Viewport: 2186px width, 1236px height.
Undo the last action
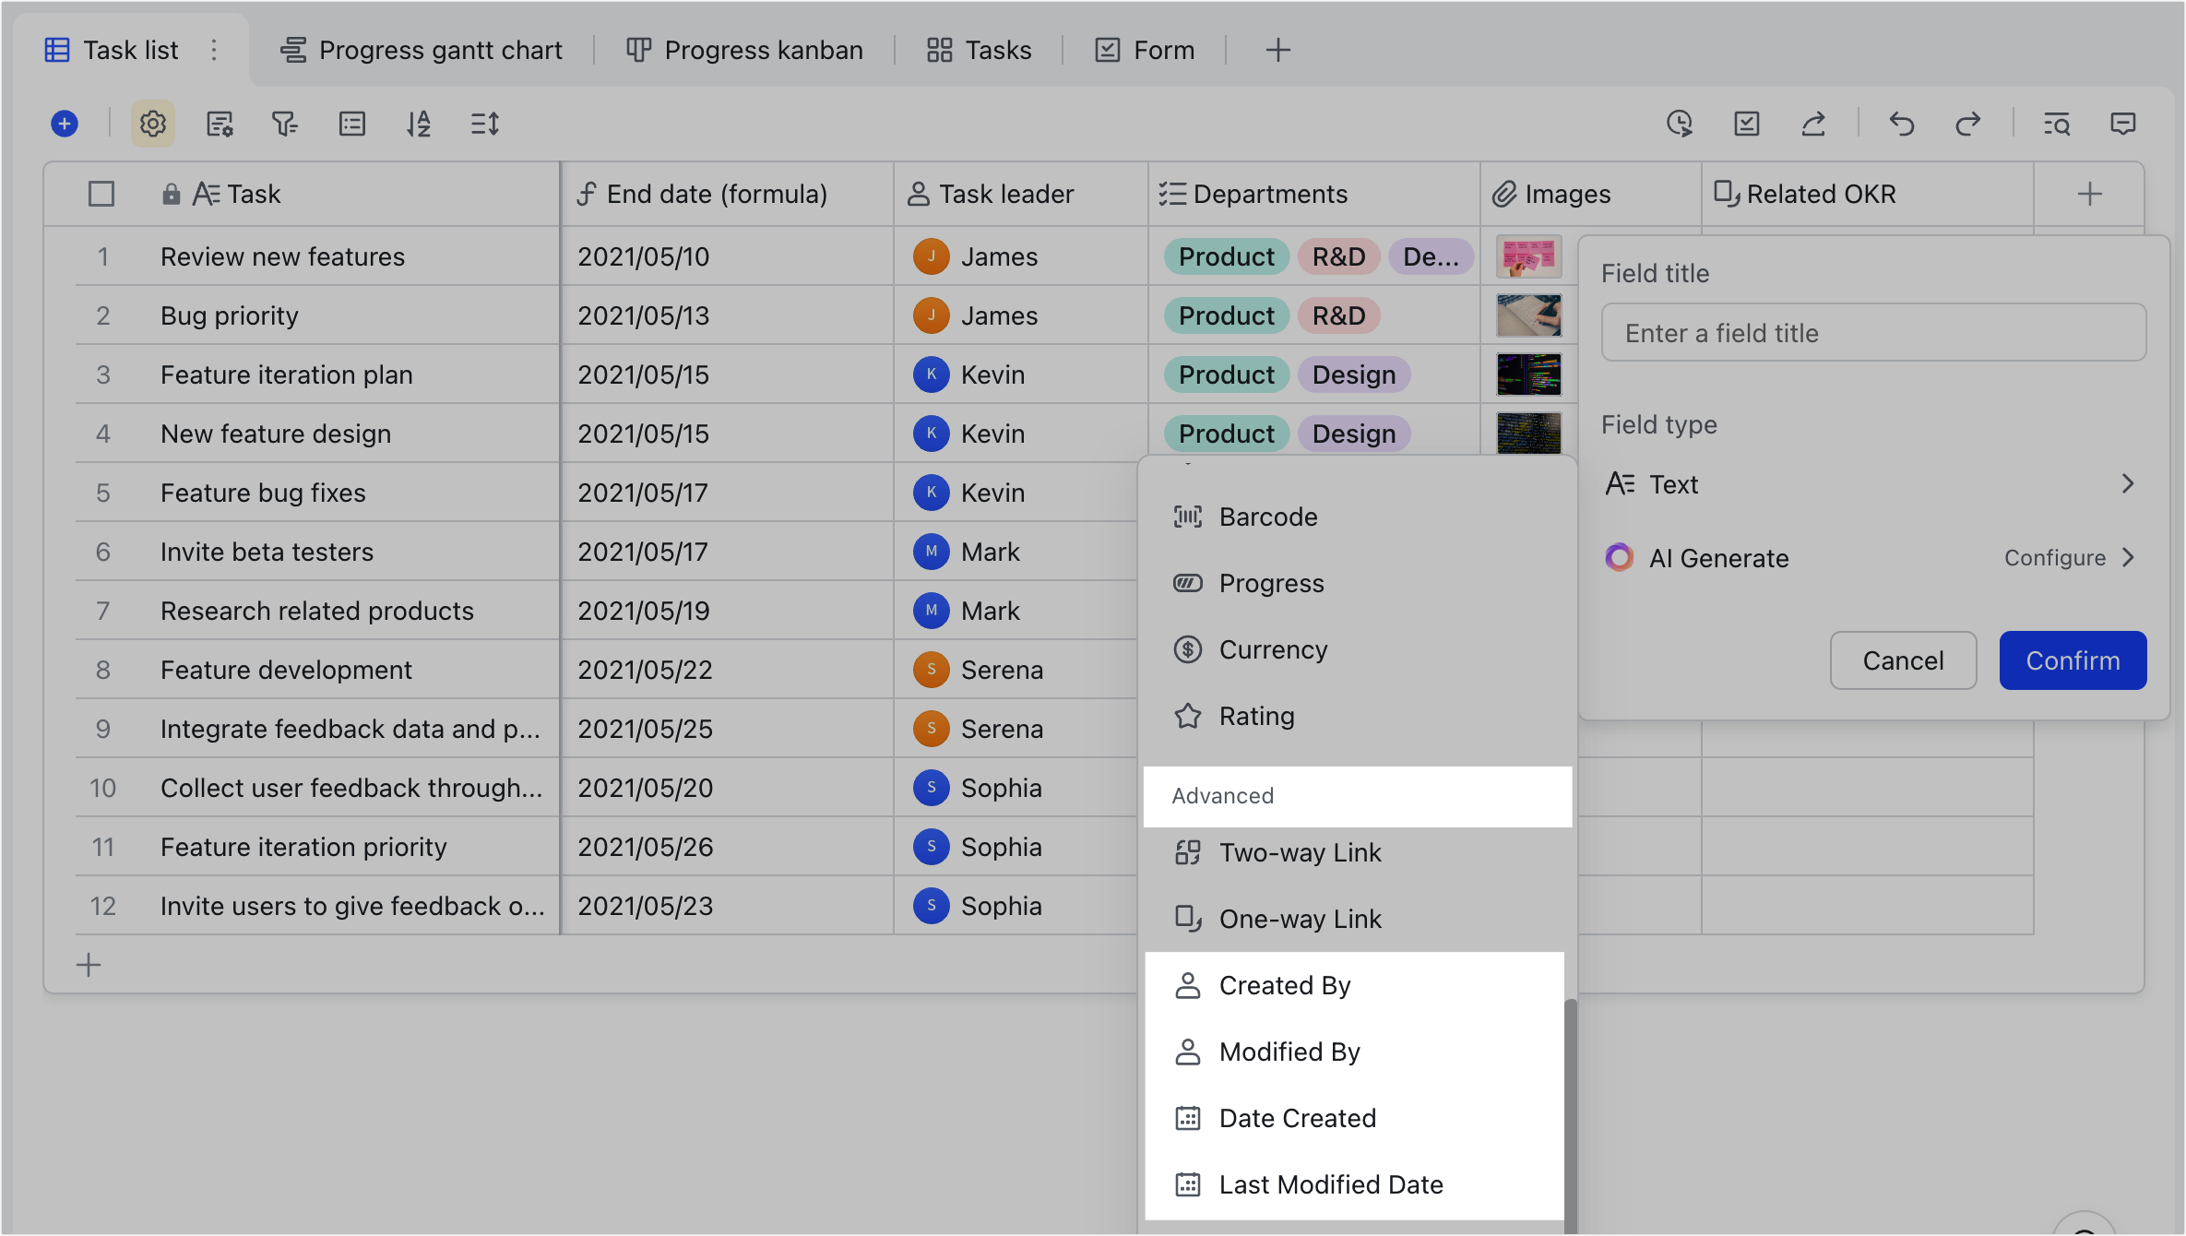(1902, 124)
